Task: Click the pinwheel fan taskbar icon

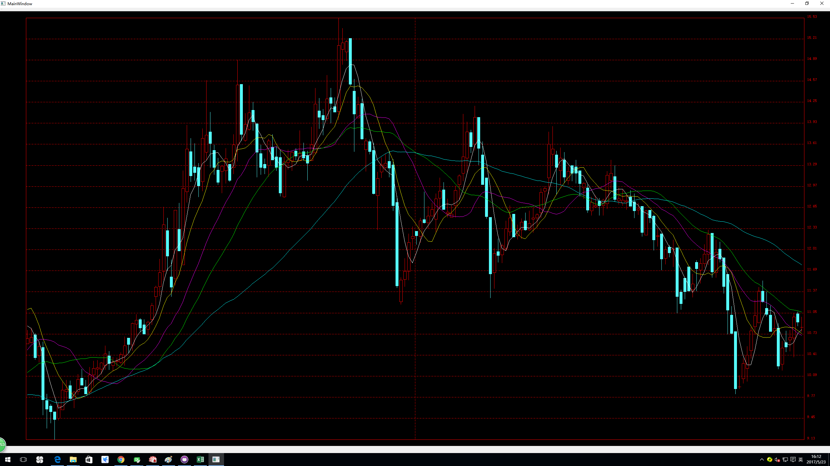Action: [40, 460]
